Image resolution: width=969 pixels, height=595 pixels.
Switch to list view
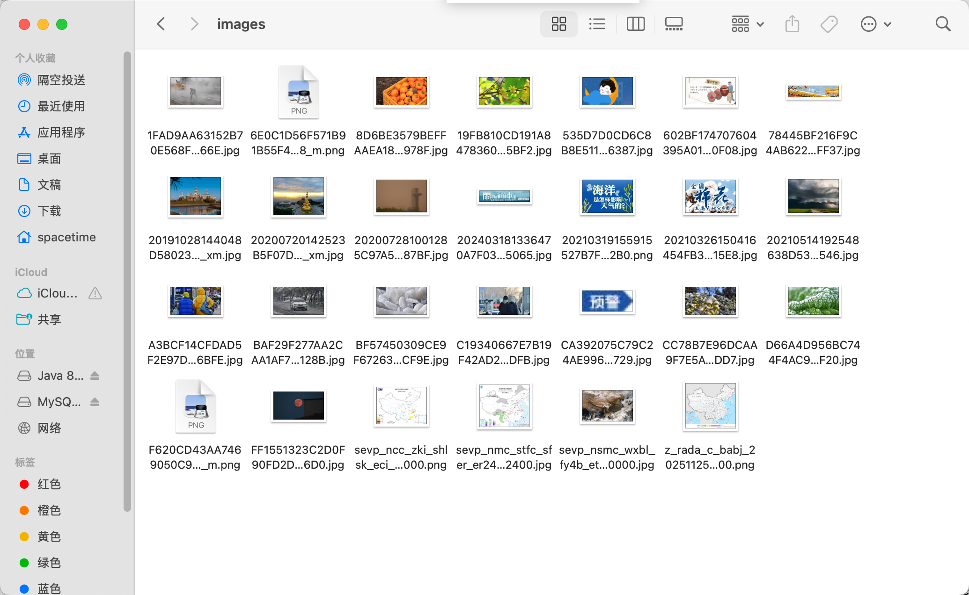tap(597, 24)
